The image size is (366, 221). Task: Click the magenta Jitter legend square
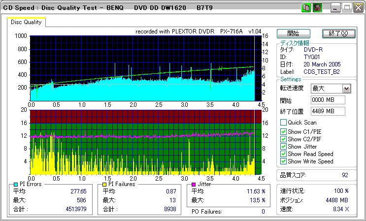tap(194, 185)
